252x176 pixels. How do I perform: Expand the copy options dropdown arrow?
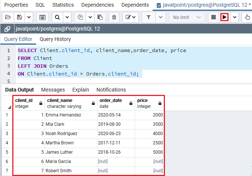(x=90, y=17)
